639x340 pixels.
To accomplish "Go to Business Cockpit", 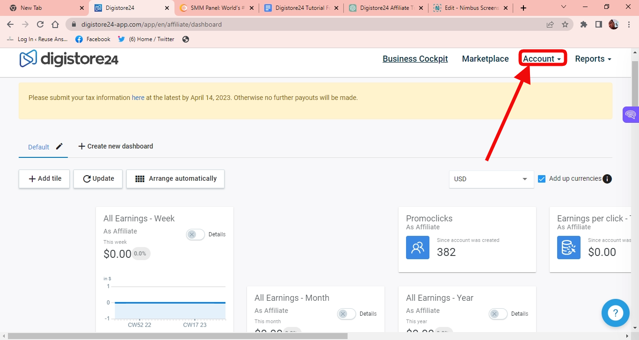I will tap(415, 59).
